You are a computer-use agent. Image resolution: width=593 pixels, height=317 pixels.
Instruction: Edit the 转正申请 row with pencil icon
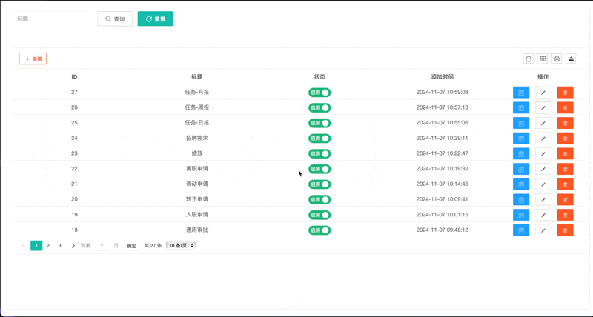tap(543, 199)
